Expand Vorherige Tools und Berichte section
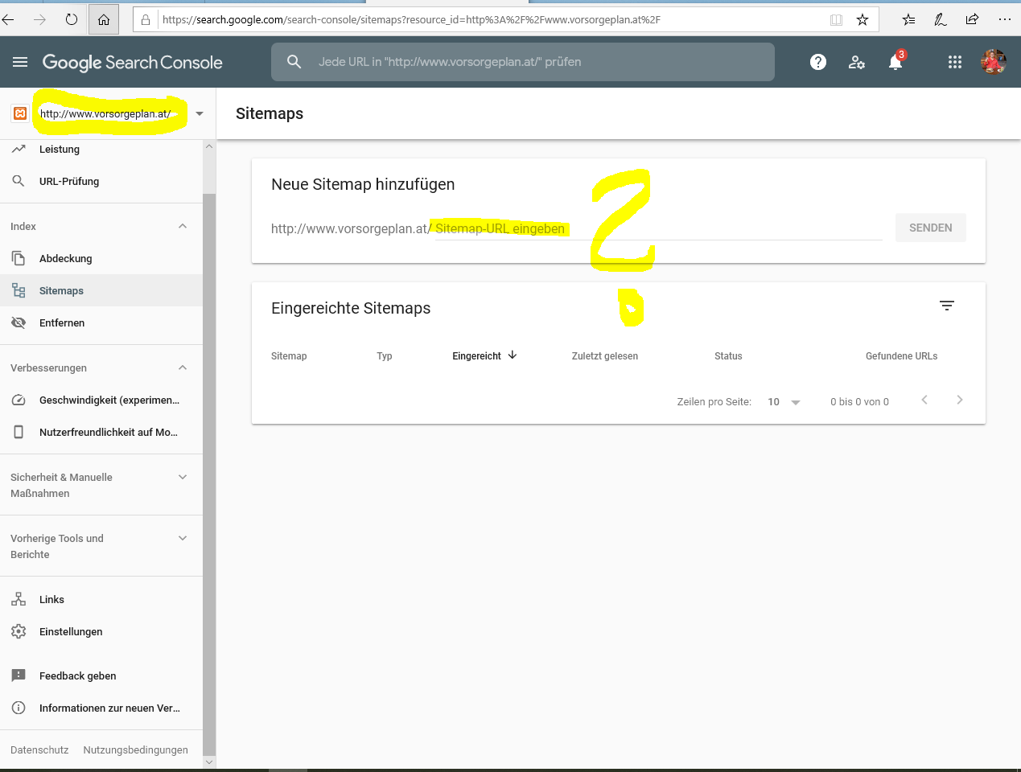The image size is (1021, 772). 183,538
